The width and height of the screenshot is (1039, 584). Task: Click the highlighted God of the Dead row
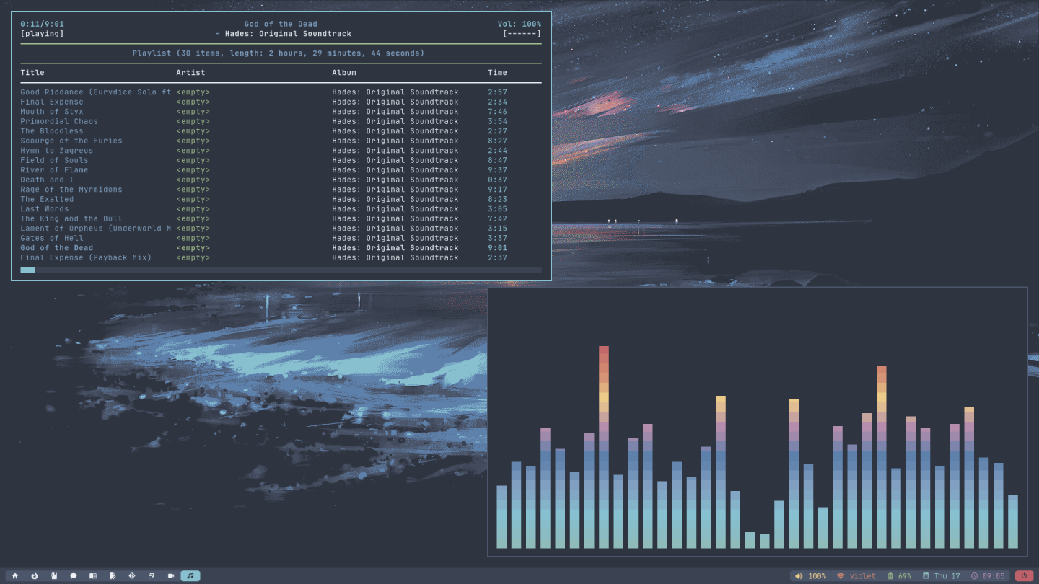[281, 248]
